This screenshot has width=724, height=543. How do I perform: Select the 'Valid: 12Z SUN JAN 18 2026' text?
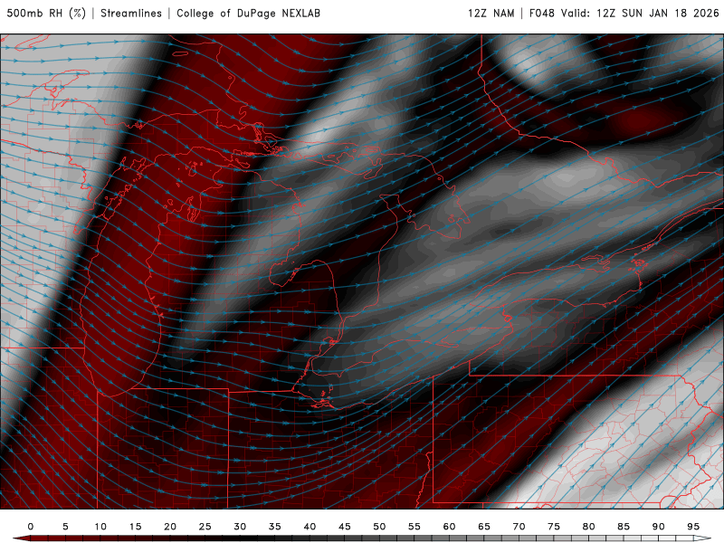640,14
